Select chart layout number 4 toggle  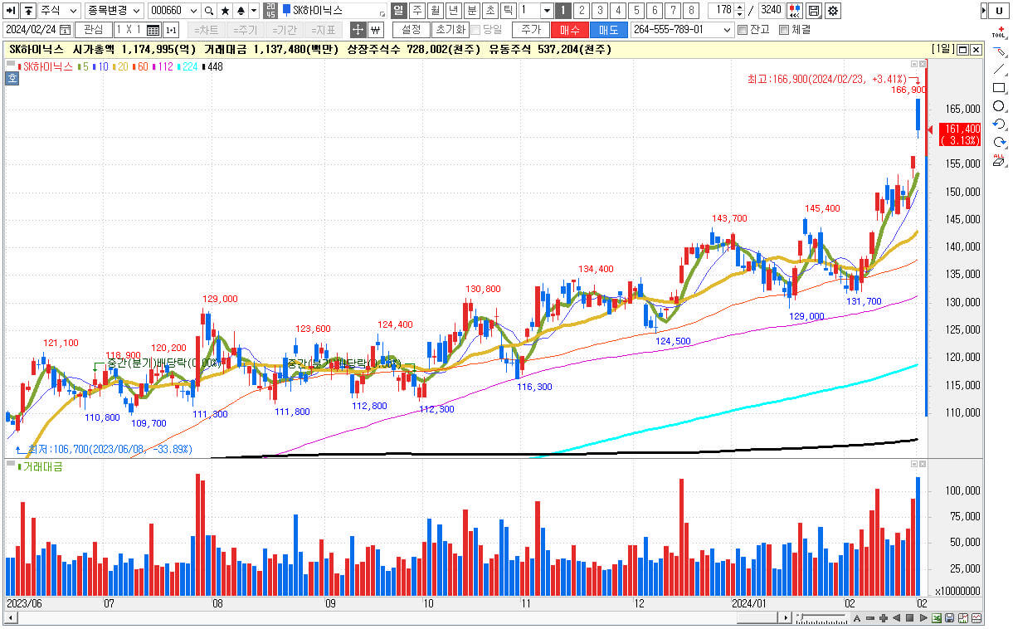[618, 11]
